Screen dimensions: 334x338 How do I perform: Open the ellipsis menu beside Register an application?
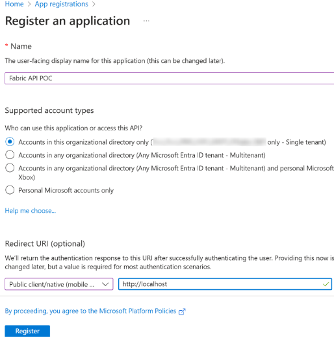(146, 21)
